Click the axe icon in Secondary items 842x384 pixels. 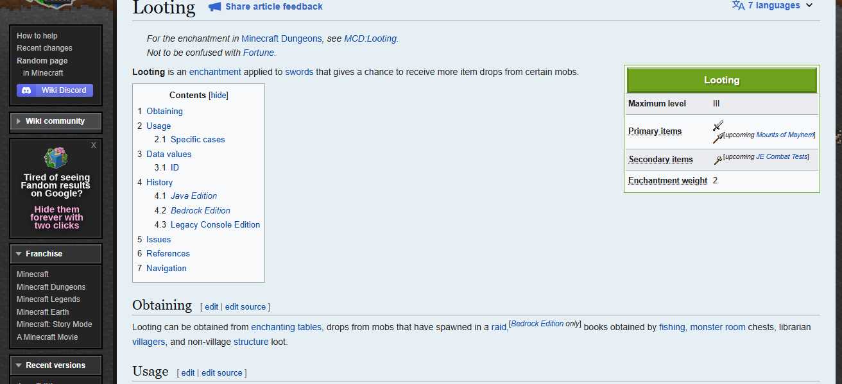(717, 160)
